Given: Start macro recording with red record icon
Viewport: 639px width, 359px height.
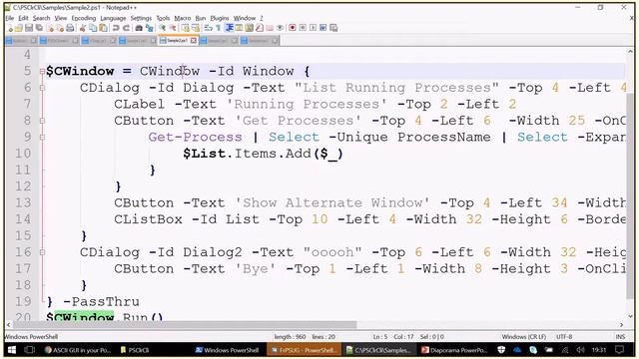Looking at the screenshot, I should [x=293, y=28].
